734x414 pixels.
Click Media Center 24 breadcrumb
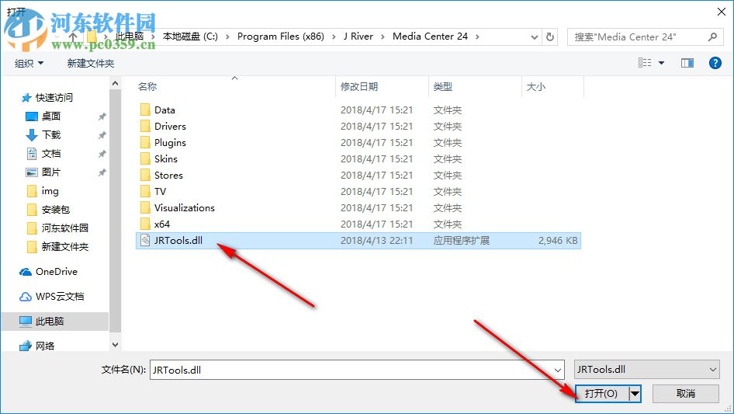point(430,36)
